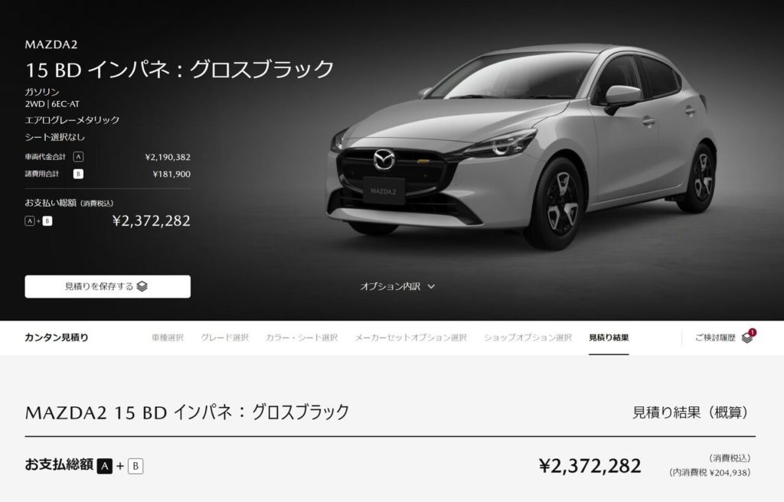This screenshot has height=502, width=784.
Task: Click the save-estimate stack icon on the button
Action: tap(142, 286)
